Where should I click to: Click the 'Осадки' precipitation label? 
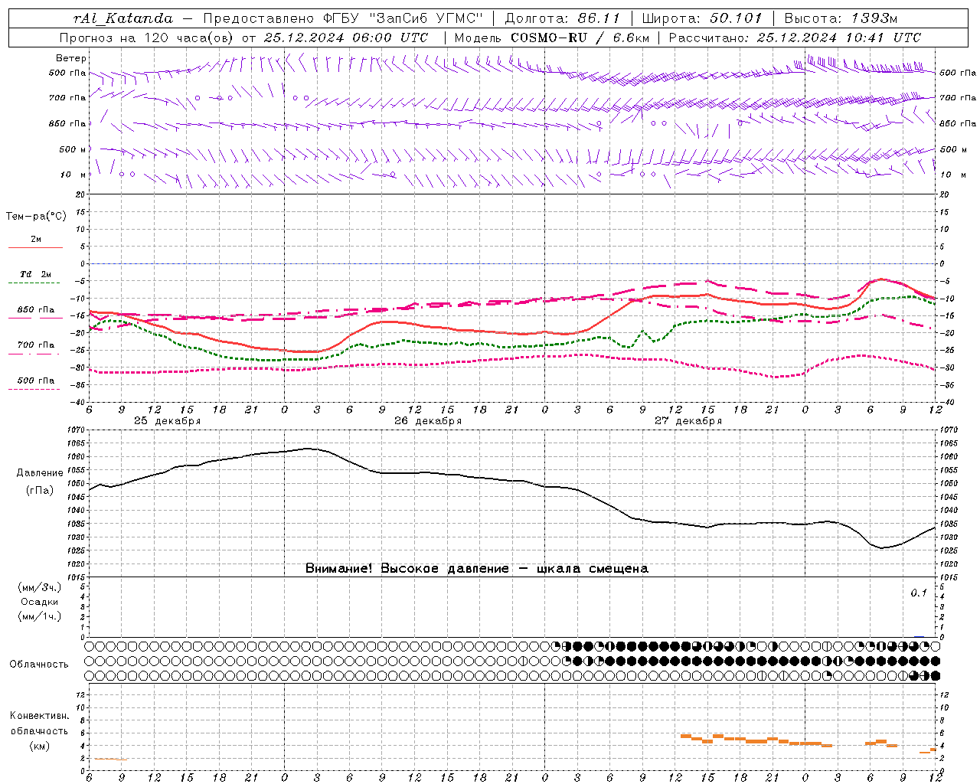(40, 602)
